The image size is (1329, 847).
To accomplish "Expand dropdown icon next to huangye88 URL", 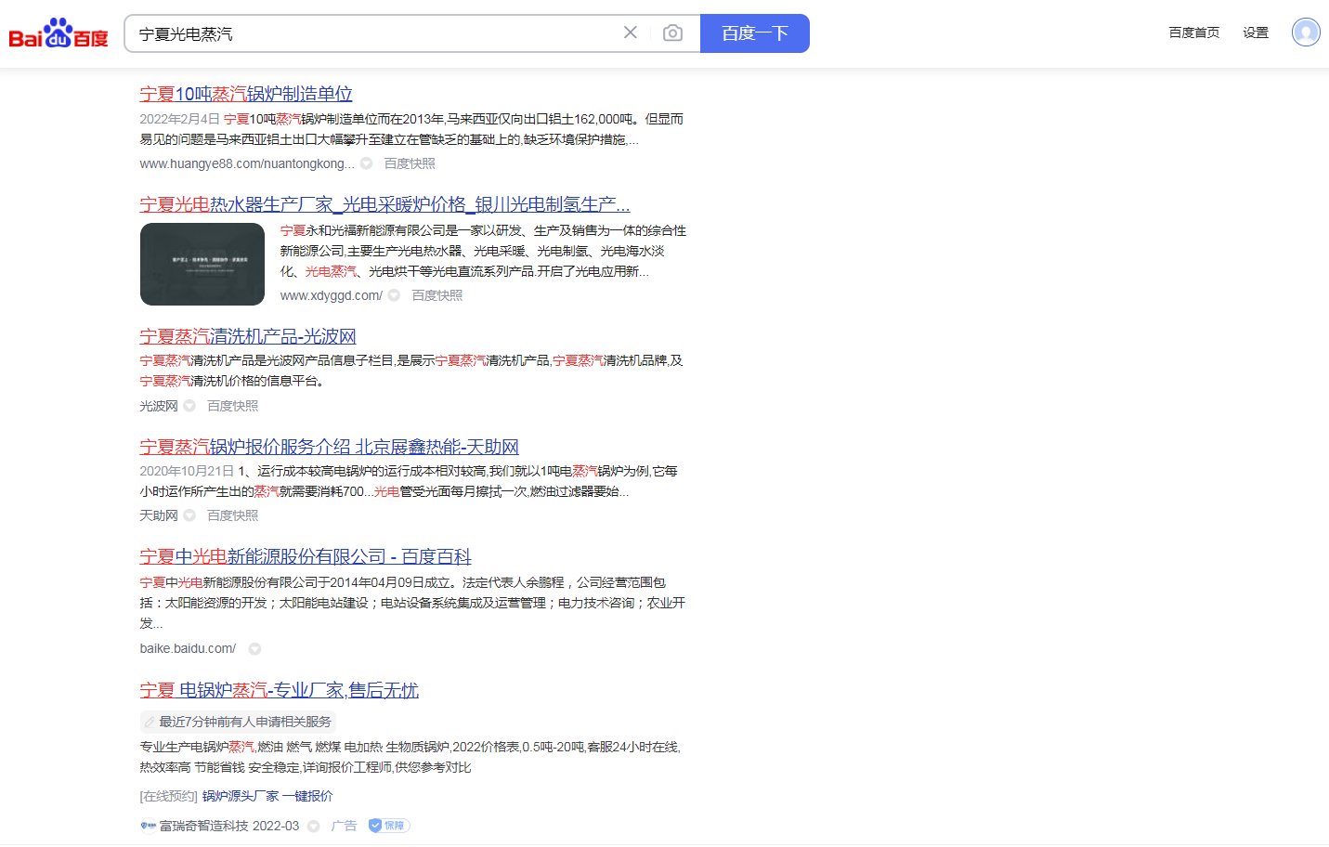I will pos(367,163).
